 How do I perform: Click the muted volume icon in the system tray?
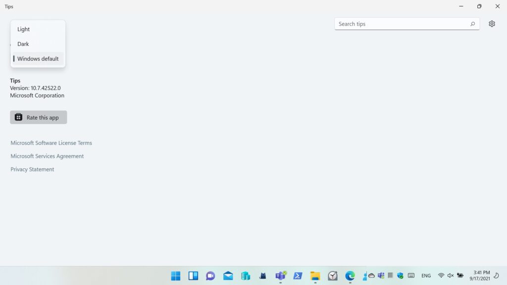click(x=450, y=276)
